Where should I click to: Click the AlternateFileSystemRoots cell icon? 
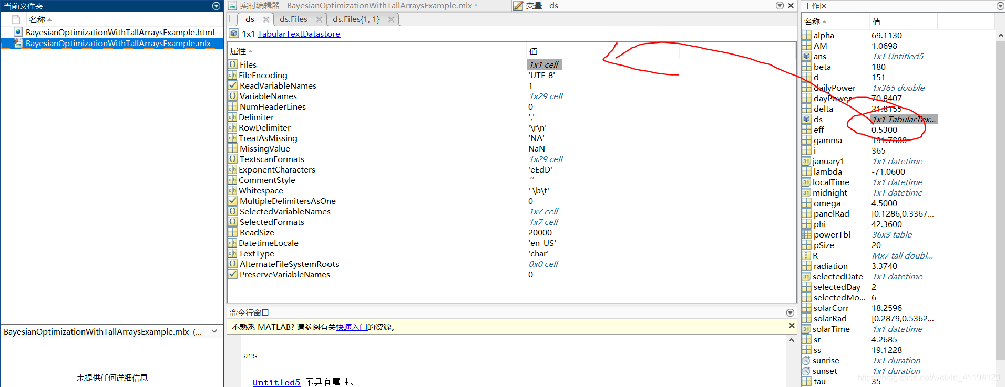coord(232,264)
